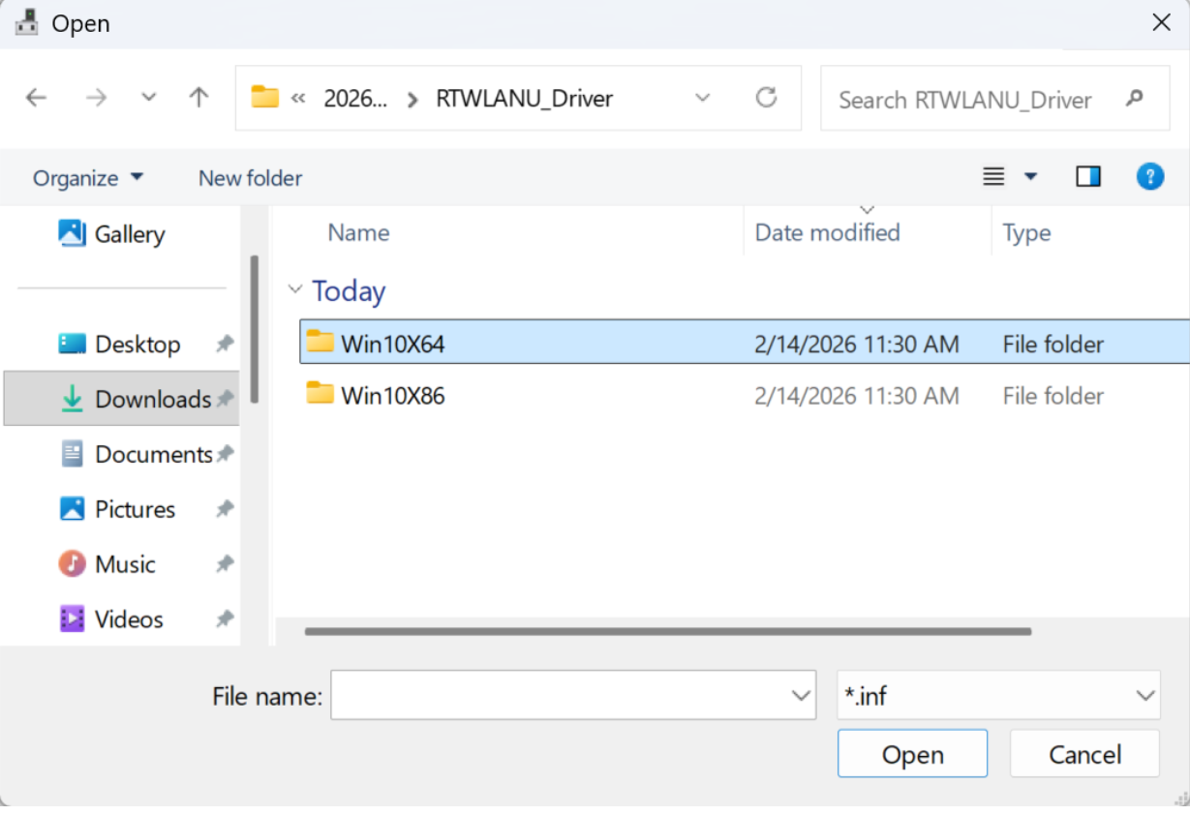1190x815 pixels.
Task: Open recent locations dropdown arrow
Action: pos(148,98)
